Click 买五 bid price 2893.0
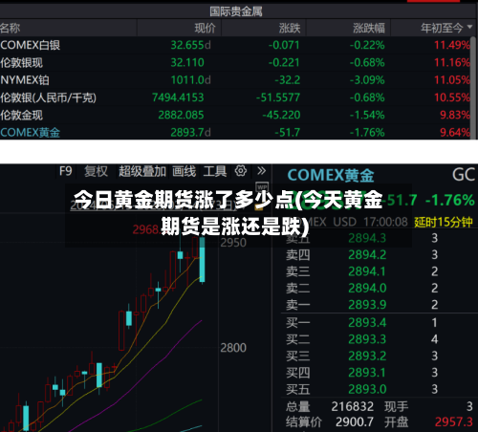Viewport: 478px width, 432px height. (x=367, y=389)
